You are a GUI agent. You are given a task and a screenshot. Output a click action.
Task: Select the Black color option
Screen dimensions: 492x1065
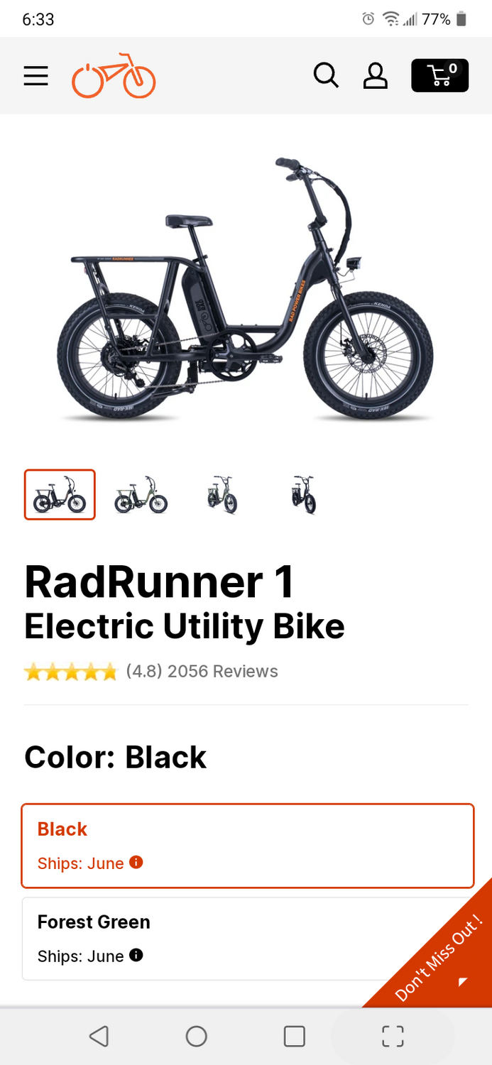[x=248, y=846]
